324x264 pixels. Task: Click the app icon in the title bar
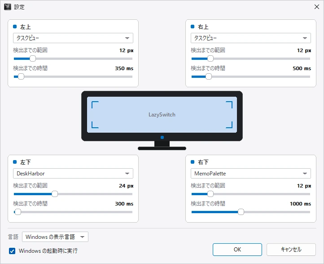click(8, 7)
